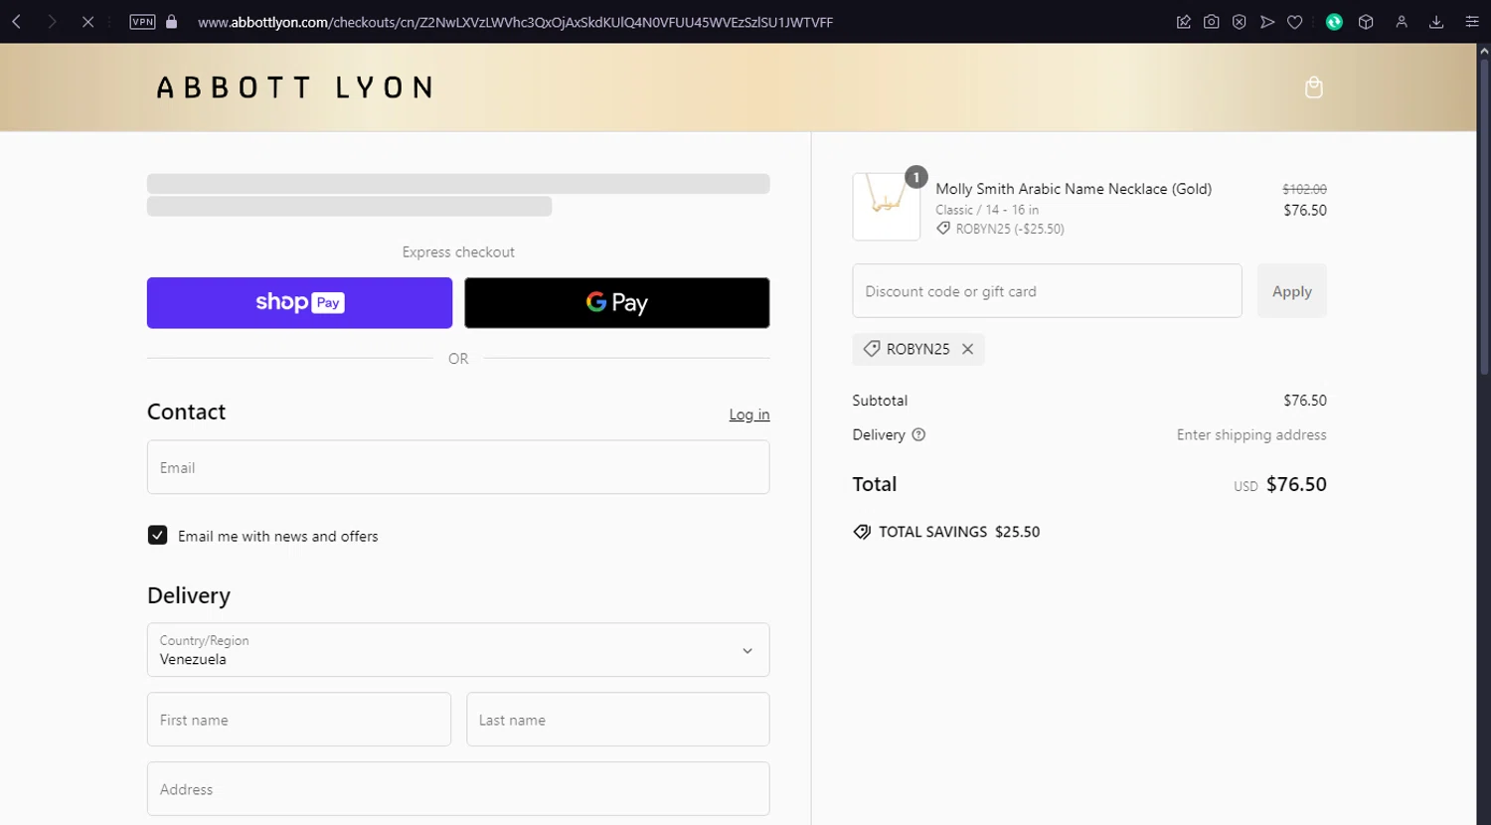Open the shopping bag cart icon

[1314, 87]
